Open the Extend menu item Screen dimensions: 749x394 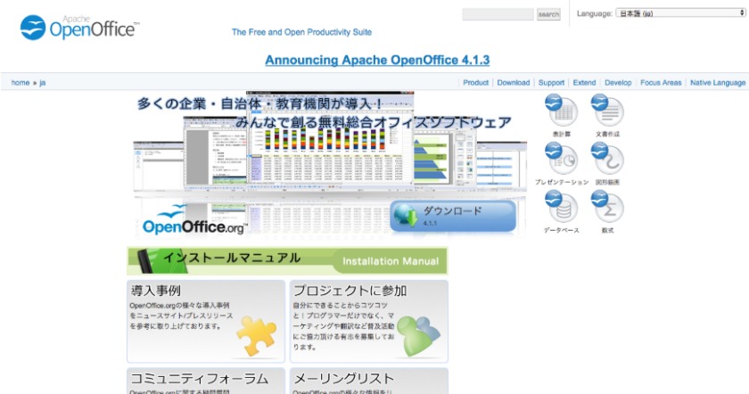tap(584, 83)
